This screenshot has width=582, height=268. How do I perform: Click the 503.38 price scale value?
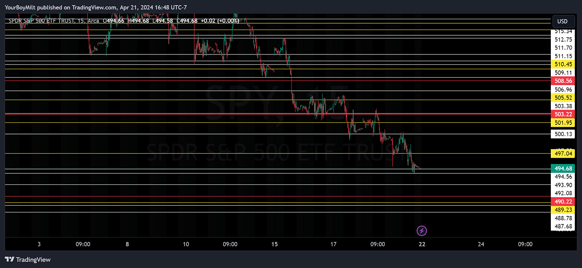563,106
